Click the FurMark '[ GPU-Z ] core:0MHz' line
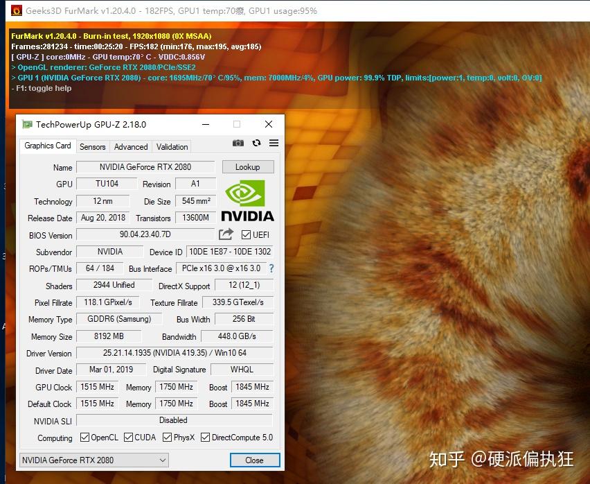The height and width of the screenshot is (484, 590). click(x=108, y=57)
